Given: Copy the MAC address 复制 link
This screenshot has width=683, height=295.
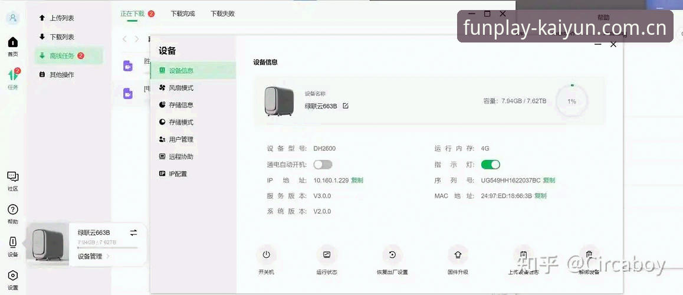Looking at the screenshot, I should pyautogui.click(x=540, y=196).
